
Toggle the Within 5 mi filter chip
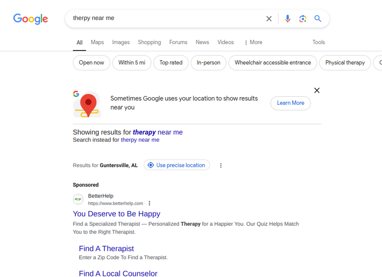(x=132, y=63)
